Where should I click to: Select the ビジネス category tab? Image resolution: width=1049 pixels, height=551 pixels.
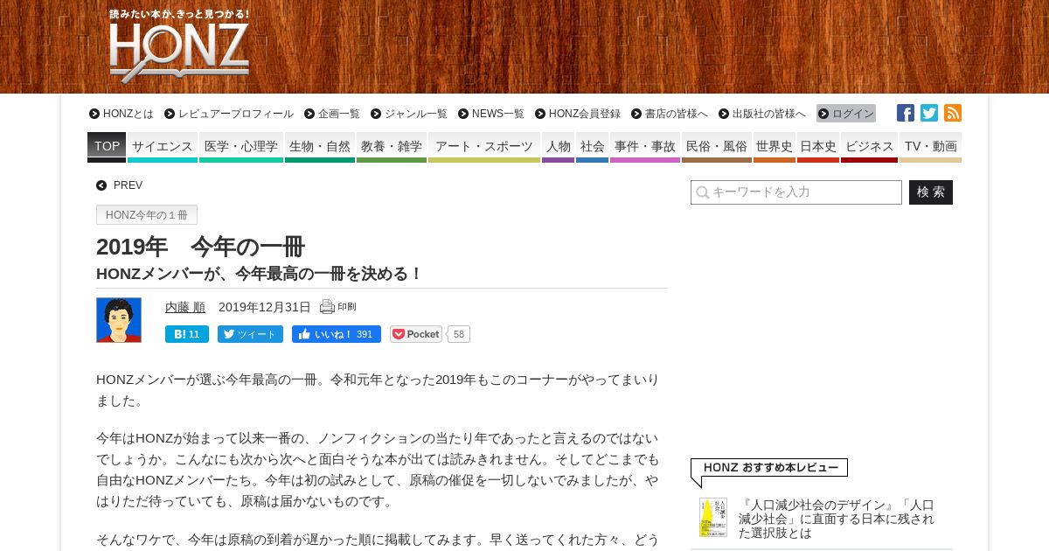click(x=869, y=147)
